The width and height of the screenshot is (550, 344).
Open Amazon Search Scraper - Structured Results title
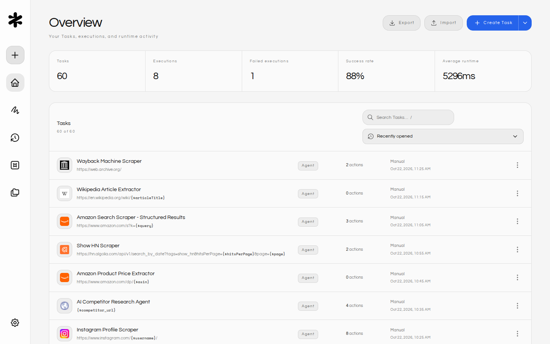click(131, 217)
